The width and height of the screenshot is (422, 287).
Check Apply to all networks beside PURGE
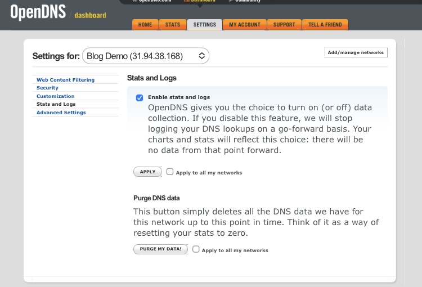pyautogui.click(x=196, y=249)
